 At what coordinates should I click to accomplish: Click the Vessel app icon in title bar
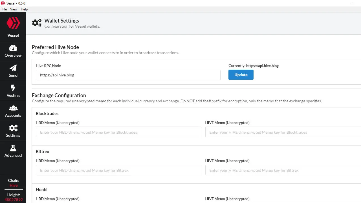tap(3, 3)
